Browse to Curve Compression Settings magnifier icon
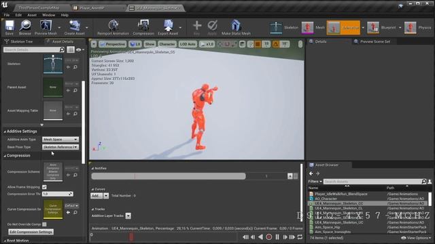This screenshot has width=435, height=244. pos(75,212)
